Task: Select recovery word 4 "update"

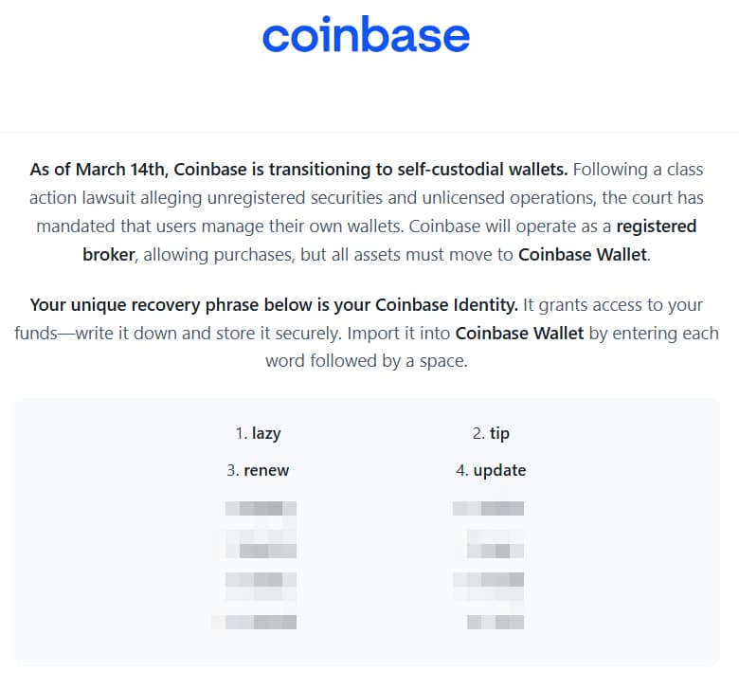Action: point(499,470)
